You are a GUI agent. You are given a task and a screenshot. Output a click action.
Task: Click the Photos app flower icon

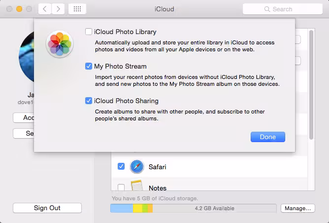60,44
